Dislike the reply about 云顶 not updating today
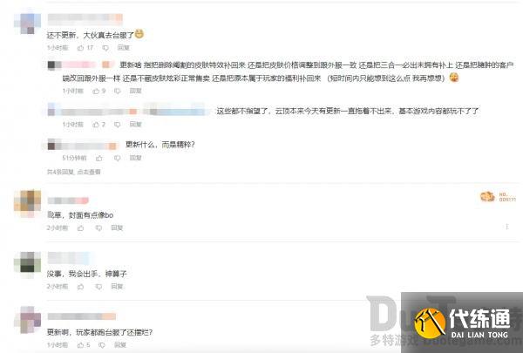Image resolution: width=523 pixels, height=353 pixels. click(x=117, y=125)
